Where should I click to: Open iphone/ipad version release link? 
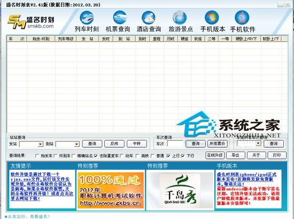tap(246, 179)
